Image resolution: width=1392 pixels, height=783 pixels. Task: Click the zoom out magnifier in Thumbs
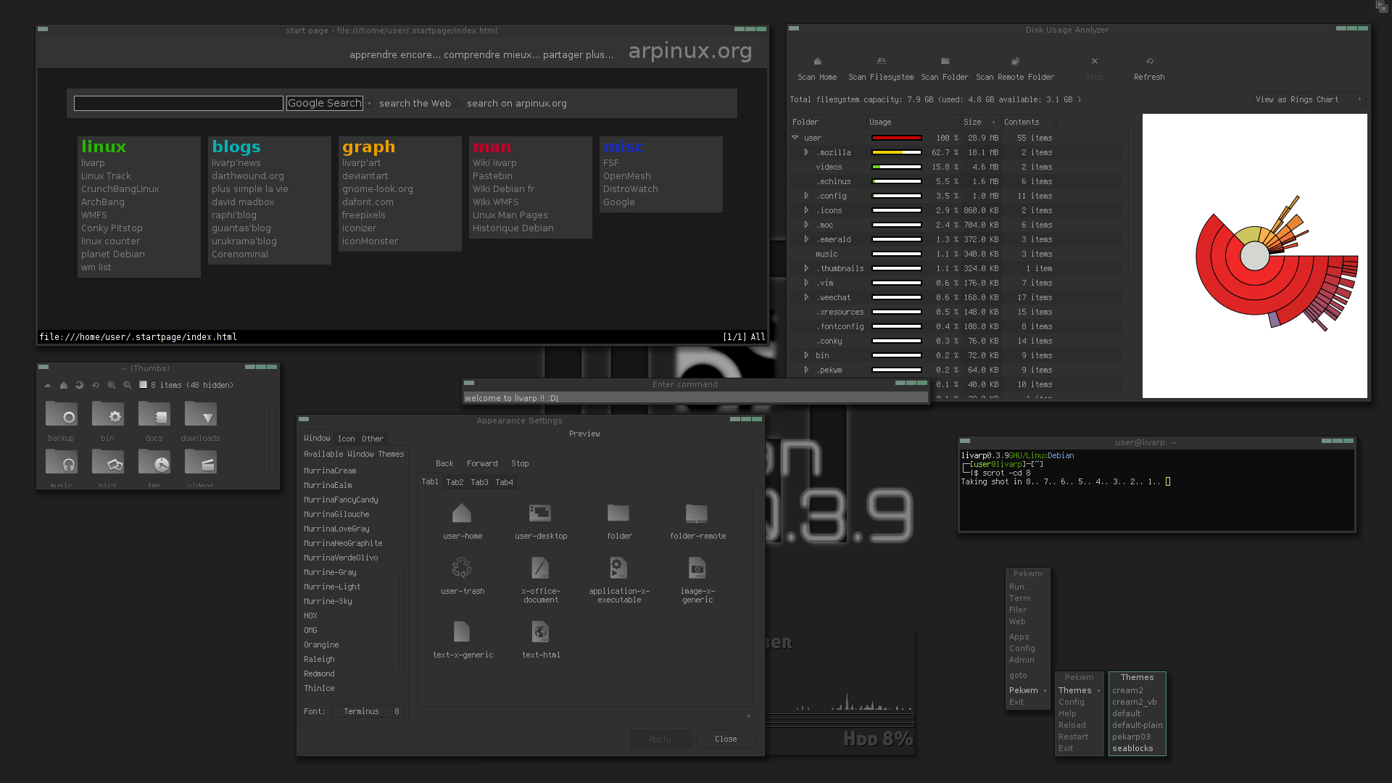(x=128, y=385)
